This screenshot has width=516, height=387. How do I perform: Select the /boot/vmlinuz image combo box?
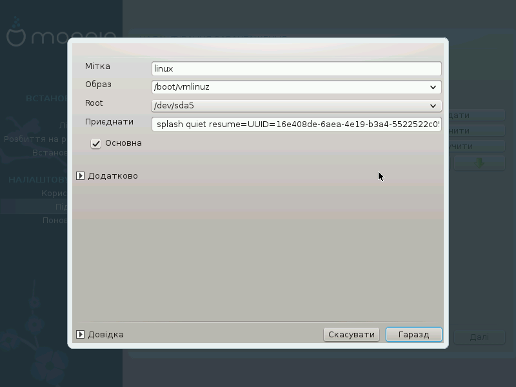click(x=297, y=87)
